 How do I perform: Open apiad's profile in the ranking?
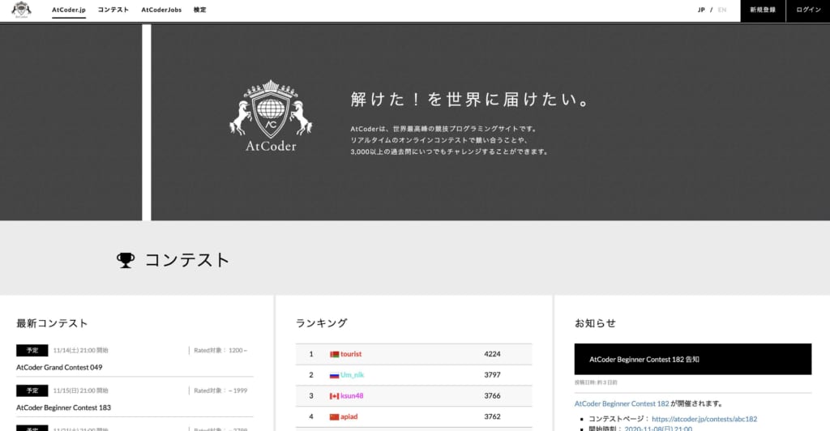(x=349, y=416)
